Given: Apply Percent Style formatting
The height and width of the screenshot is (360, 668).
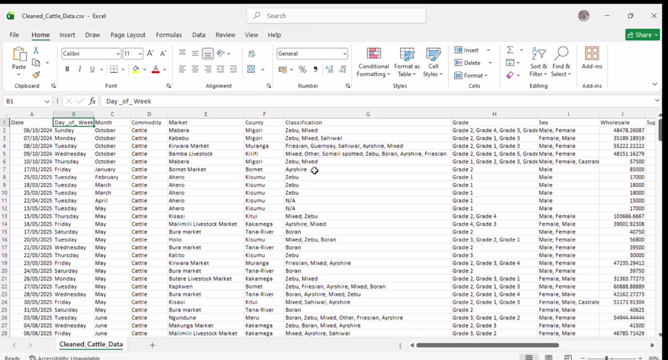Looking at the screenshot, I should point(302,69).
